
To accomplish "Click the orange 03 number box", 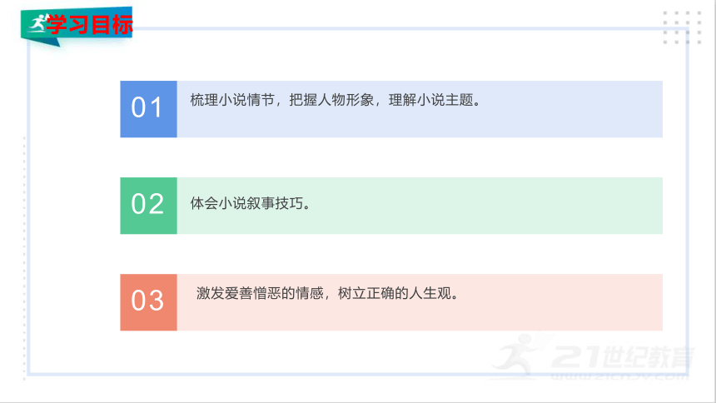I will [x=148, y=302].
